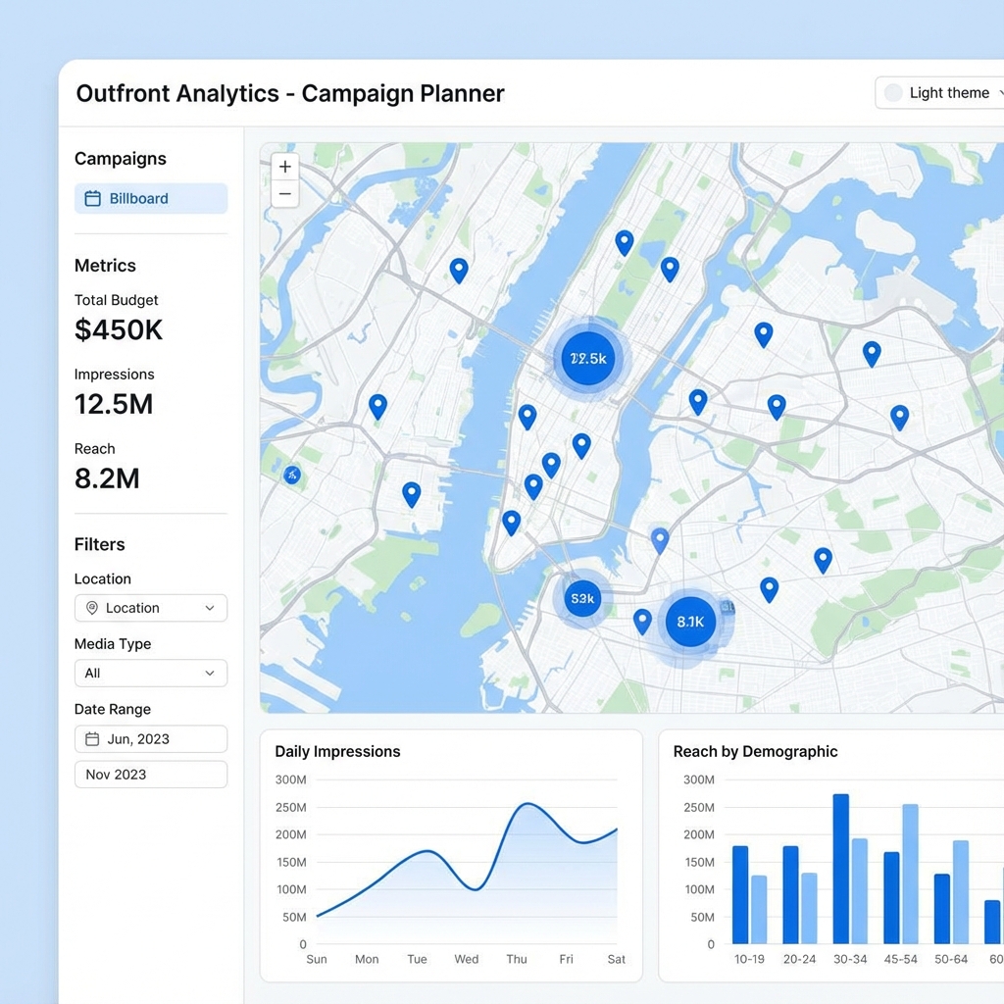Viewport: 1004px width, 1004px height.
Task: Click the Outfront Analytics - Campaign Planner title
Action: [290, 94]
